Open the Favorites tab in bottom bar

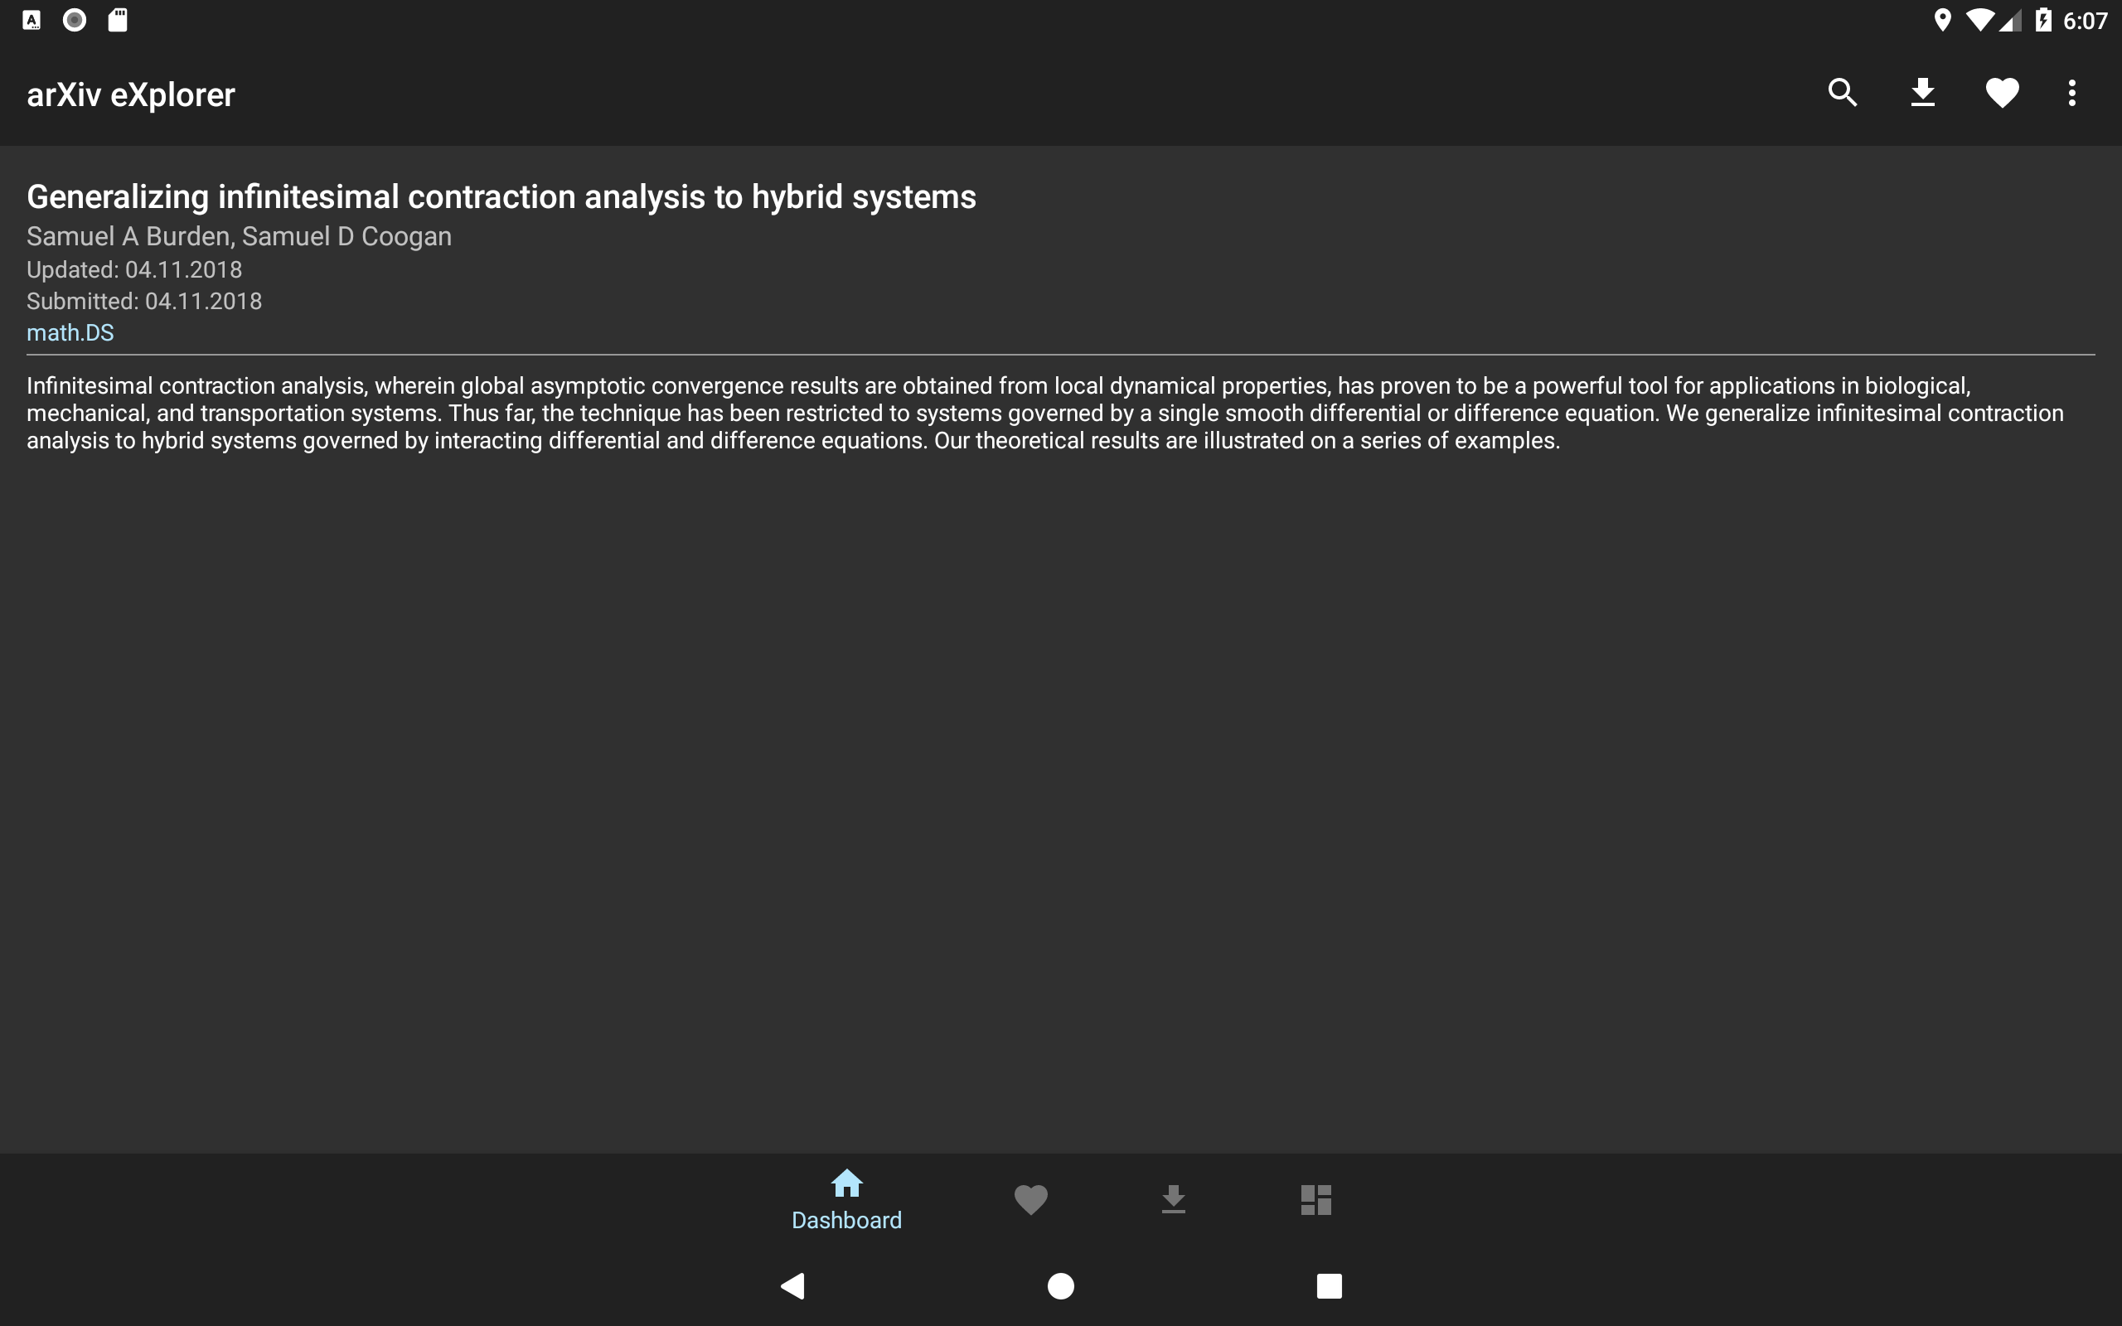[x=1030, y=1199]
